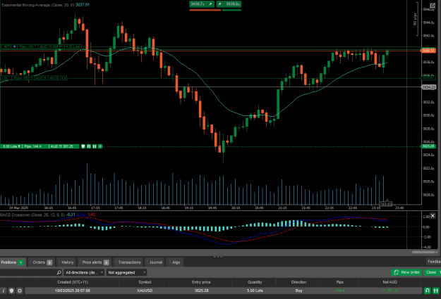
Task: Click green reverse button in XAUUSD position row
Action: (427, 291)
